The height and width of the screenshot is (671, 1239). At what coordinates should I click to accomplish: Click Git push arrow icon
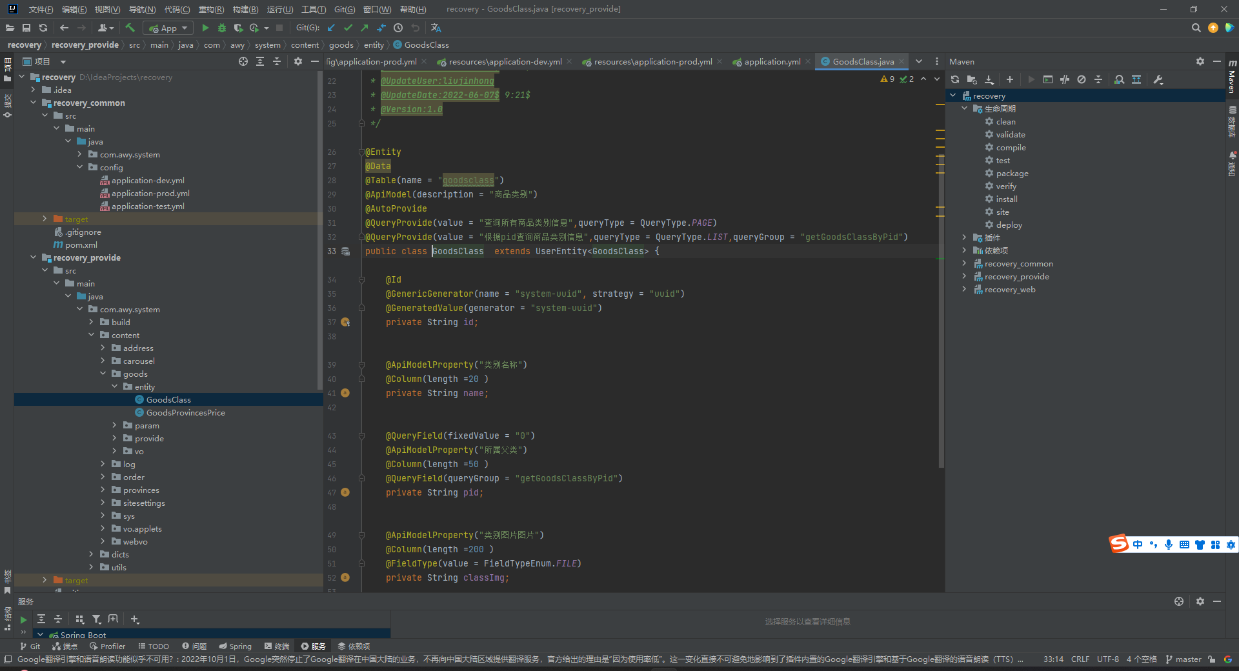tap(365, 28)
